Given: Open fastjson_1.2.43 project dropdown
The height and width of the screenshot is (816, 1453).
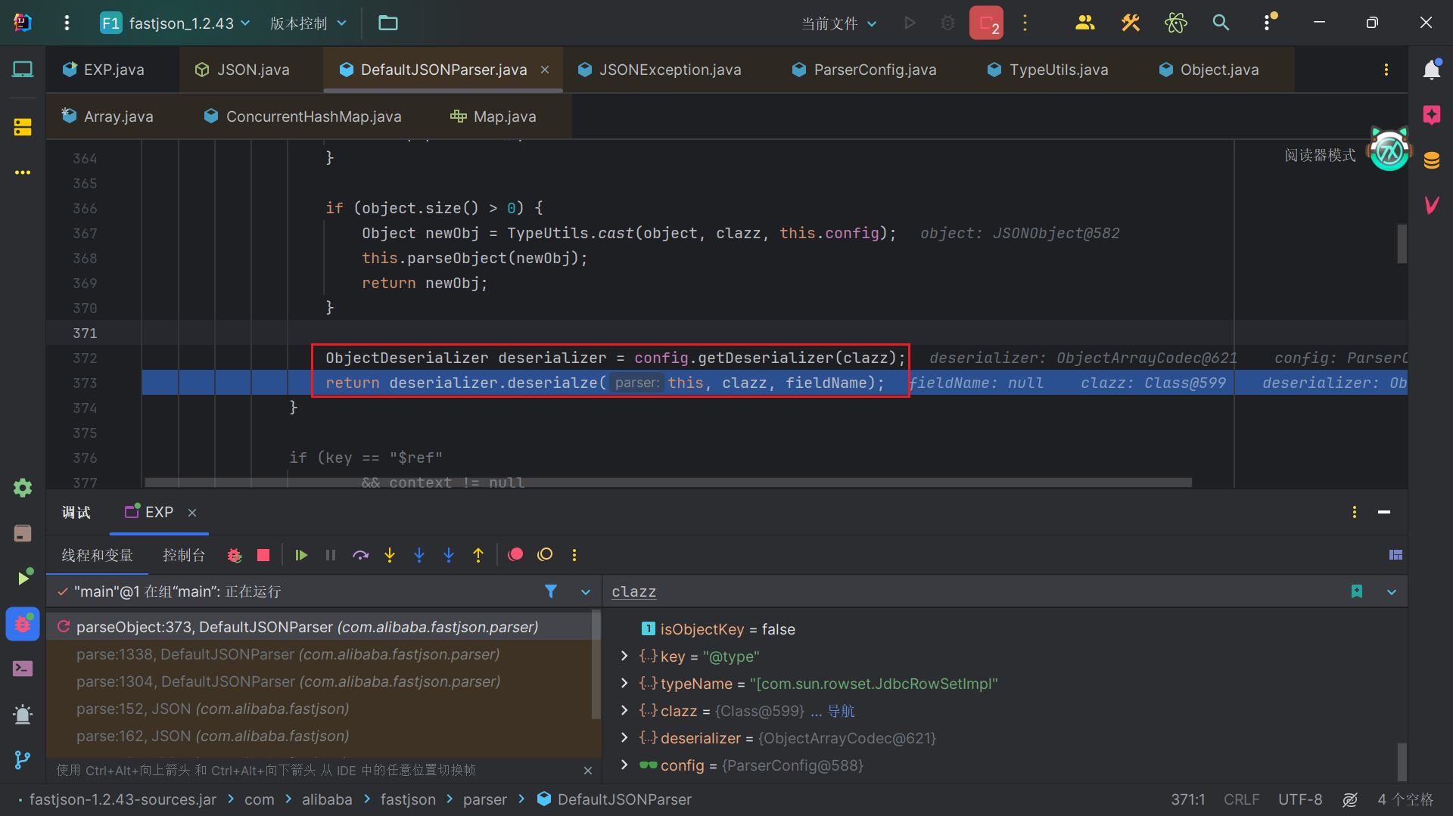Looking at the screenshot, I should click(x=175, y=23).
